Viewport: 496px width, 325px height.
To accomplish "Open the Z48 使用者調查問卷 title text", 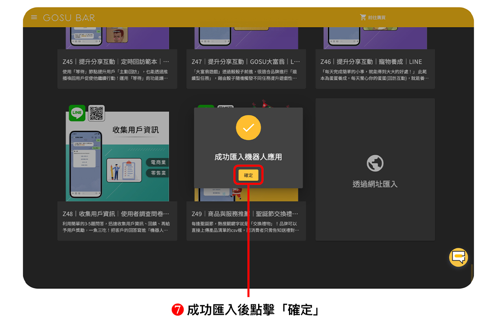I will point(116,214).
